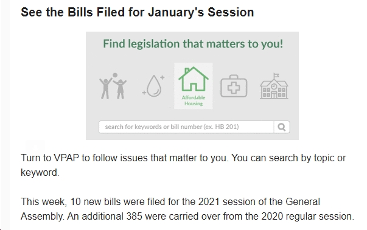This screenshot has height=230, width=367.
Task: Click the word 'VPAP' in the paragraph
Action: (66, 158)
